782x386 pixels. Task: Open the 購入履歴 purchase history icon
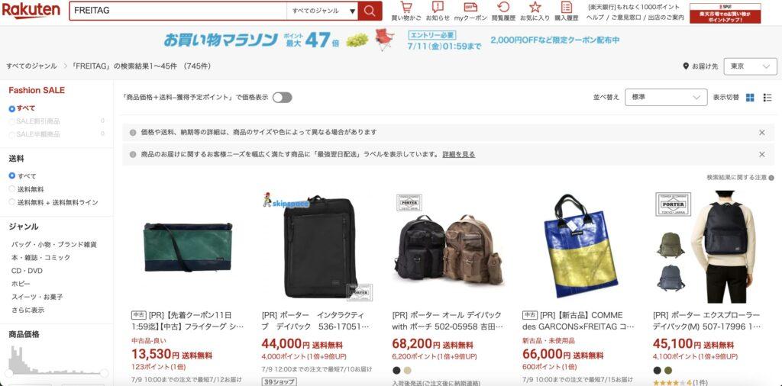[567, 8]
